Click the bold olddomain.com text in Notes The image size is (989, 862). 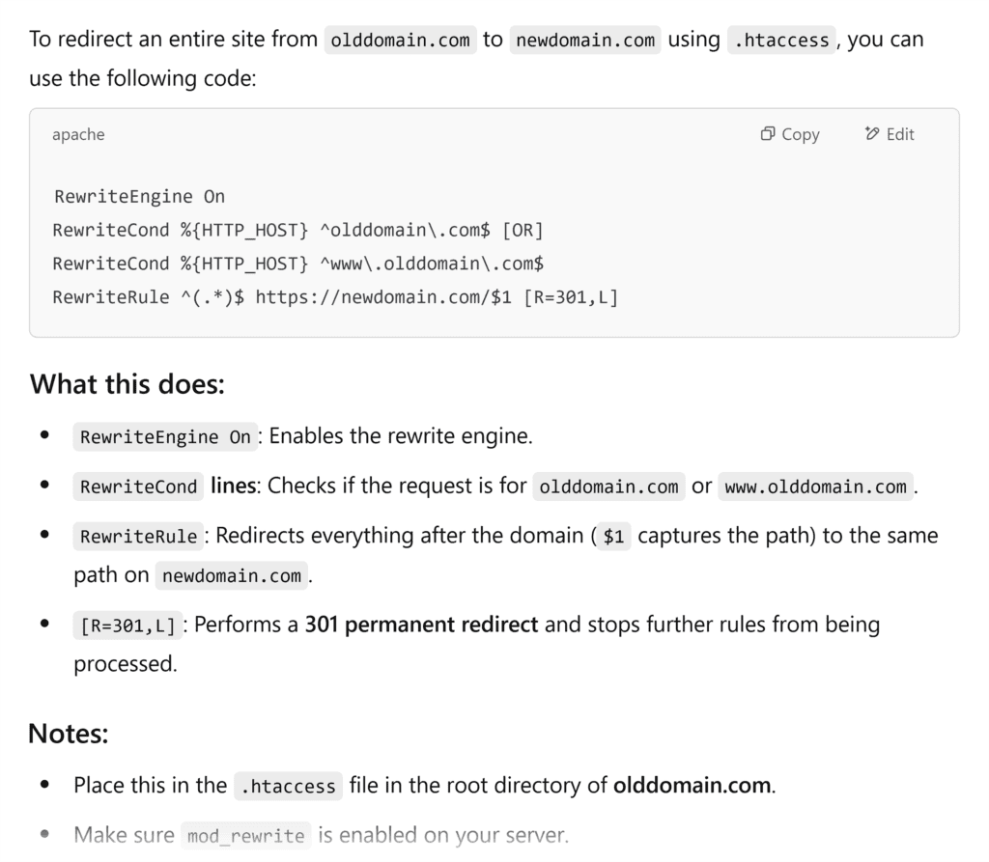coord(690,785)
